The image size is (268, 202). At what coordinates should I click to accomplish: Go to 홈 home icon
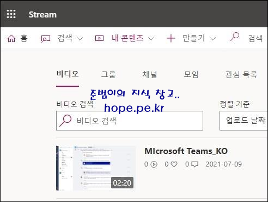(11, 38)
